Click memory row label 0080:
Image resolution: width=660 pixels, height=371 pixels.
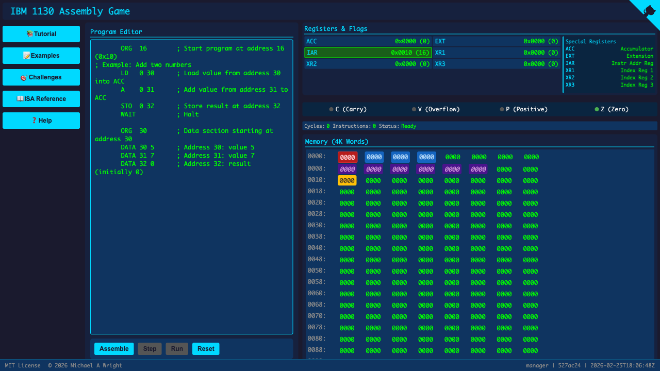coord(317,339)
